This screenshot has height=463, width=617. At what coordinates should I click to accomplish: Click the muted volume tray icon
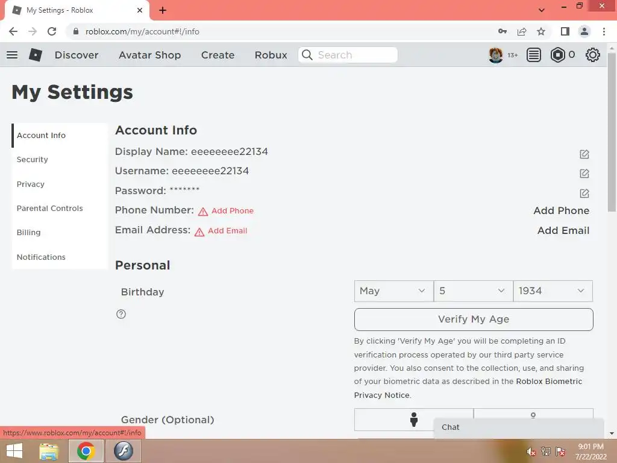pyautogui.click(x=531, y=452)
